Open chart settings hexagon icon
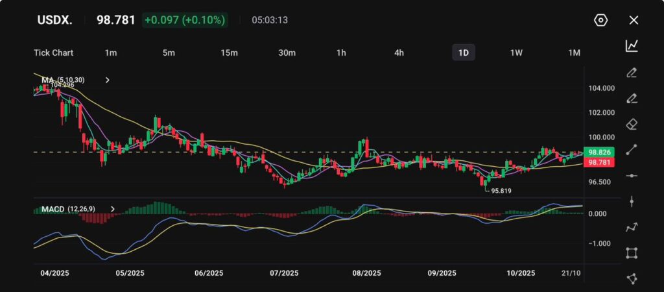This screenshot has width=664, height=292. [600, 20]
